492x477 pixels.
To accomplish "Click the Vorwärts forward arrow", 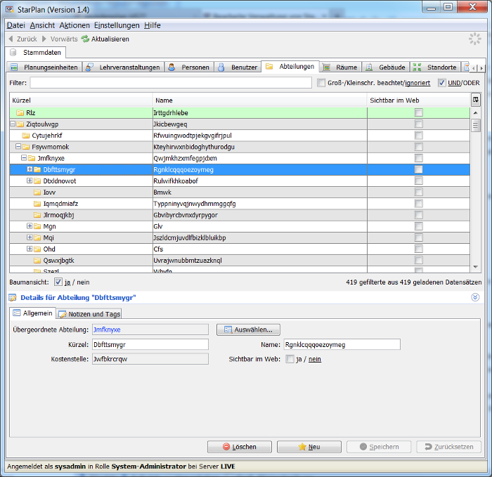I will (x=44, y=39).
